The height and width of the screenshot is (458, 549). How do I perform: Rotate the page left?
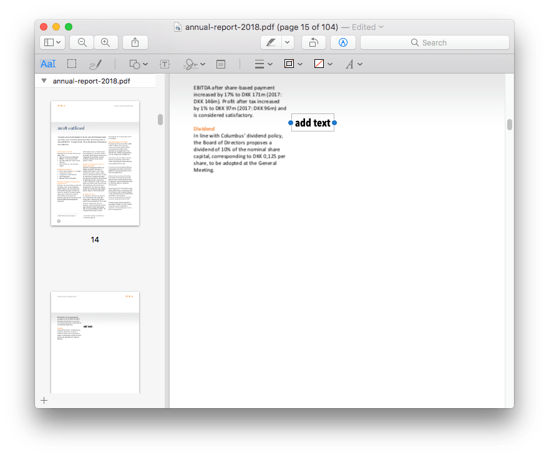click(313, 42)
